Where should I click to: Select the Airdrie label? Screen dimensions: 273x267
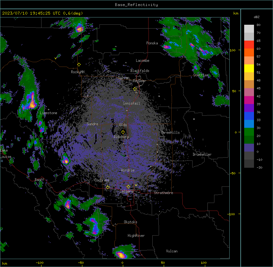pyautogui.click(x=128, y=170)
